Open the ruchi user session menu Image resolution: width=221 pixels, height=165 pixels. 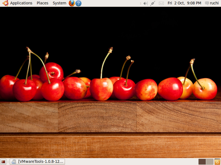pyautogui.click(x=212, y=3)
